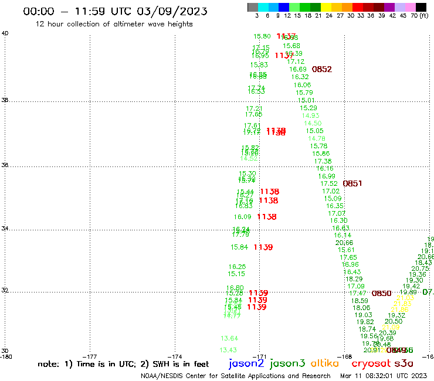434x381 pixels.
Task: Click the pink 70 ft color swatch
Action: 410,7
